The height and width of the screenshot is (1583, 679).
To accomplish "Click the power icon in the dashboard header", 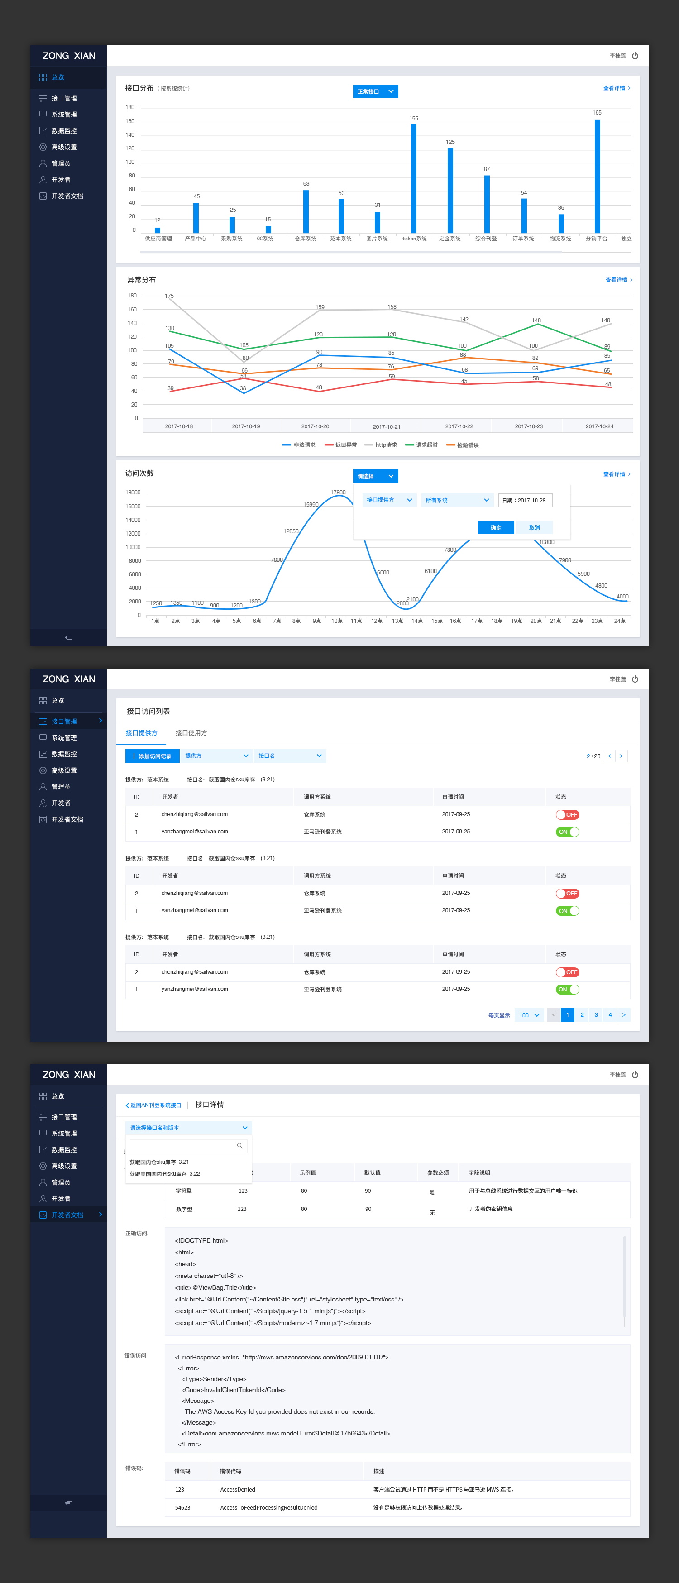I will [635, 56].
